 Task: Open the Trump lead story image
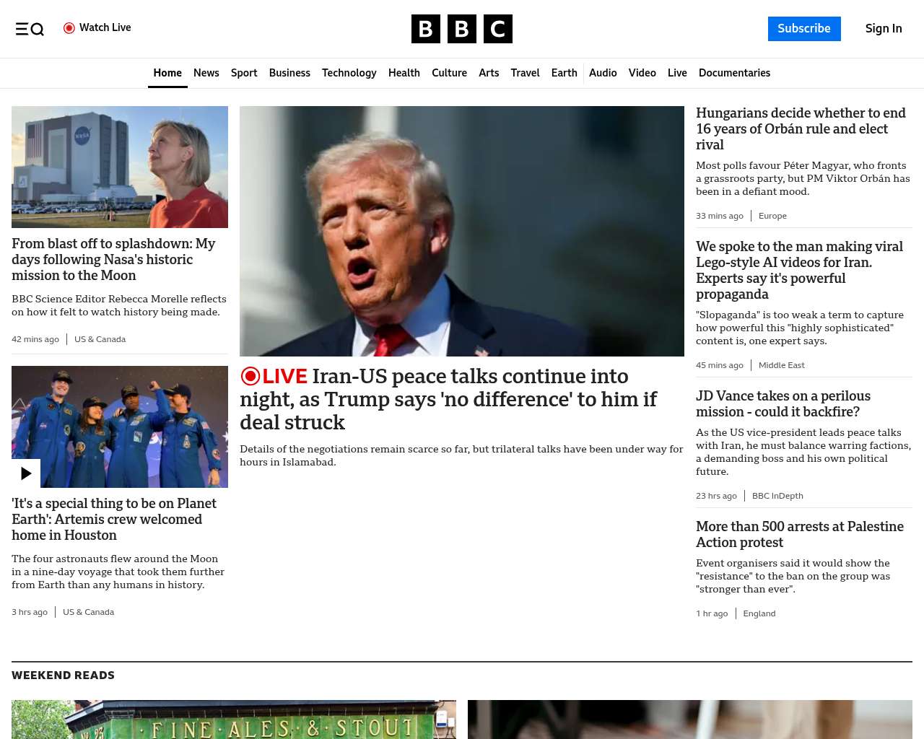tap(461, 231)
